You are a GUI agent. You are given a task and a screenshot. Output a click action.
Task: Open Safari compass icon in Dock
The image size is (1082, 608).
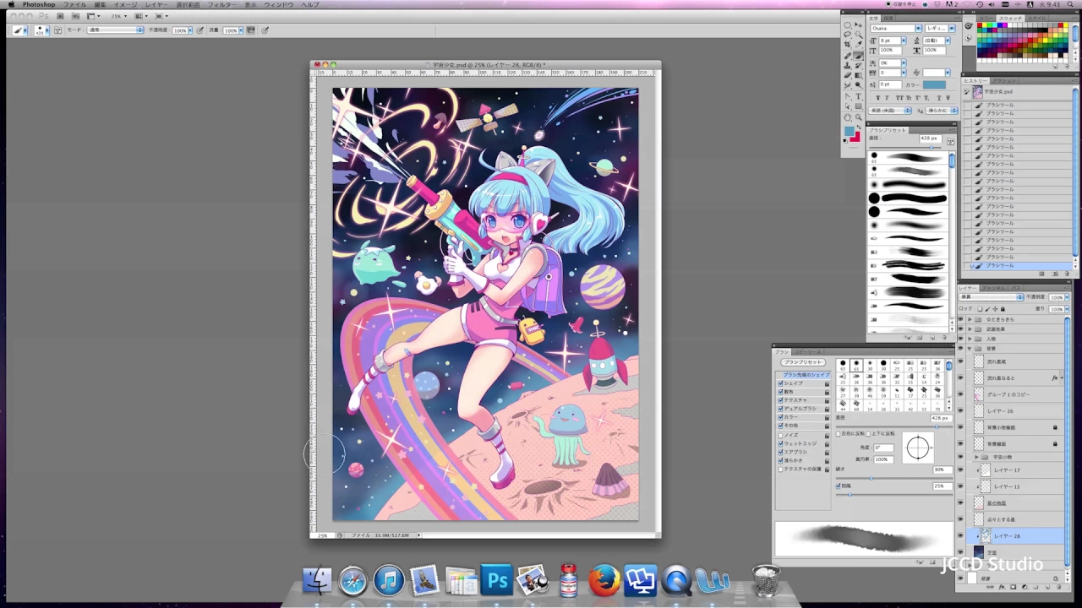(x=353, y=580)
